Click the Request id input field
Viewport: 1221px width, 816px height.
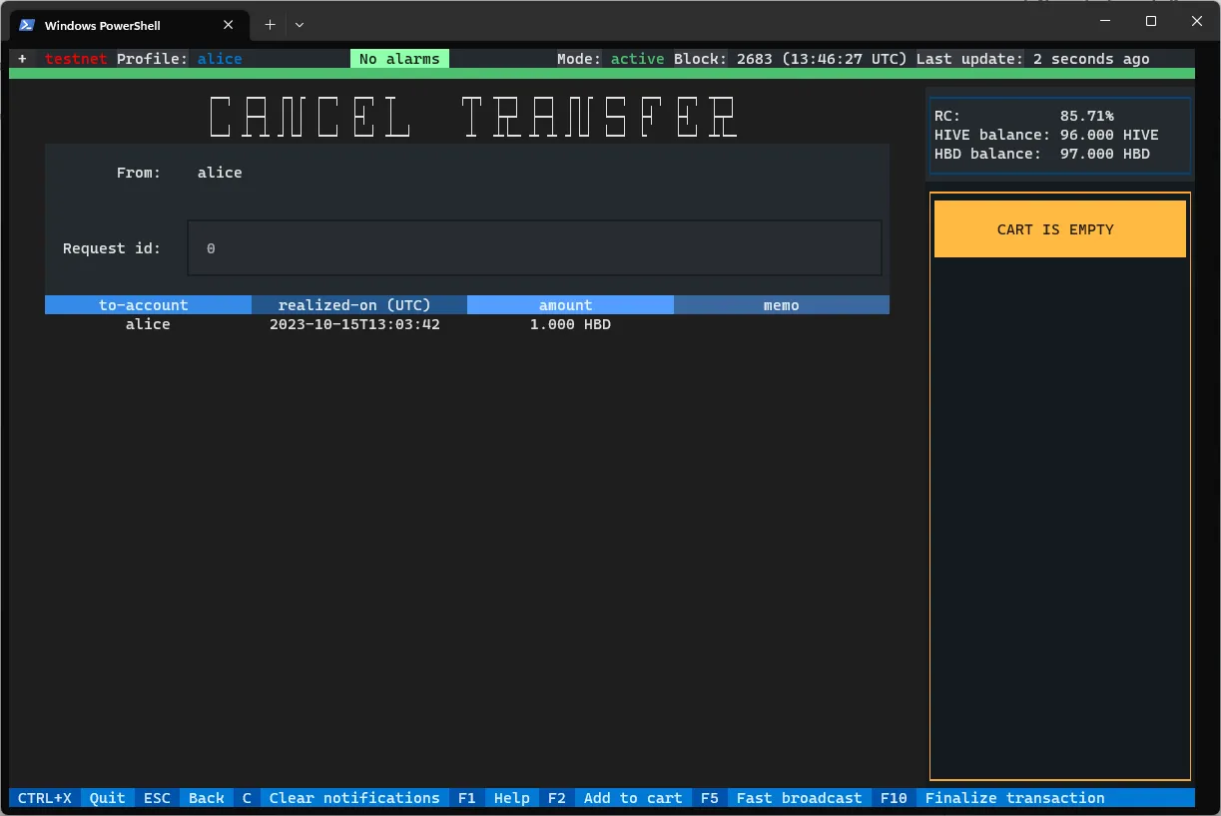click(534, 248)
